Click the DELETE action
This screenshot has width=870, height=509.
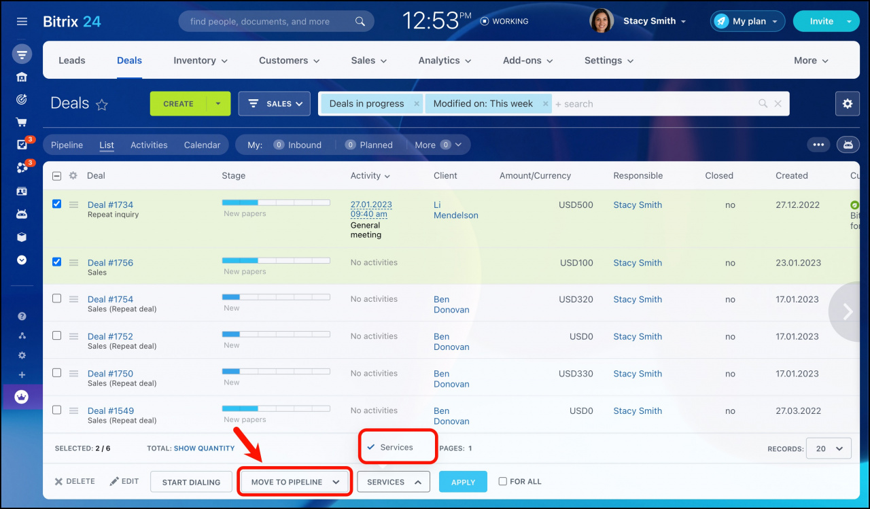pos(75,481)
